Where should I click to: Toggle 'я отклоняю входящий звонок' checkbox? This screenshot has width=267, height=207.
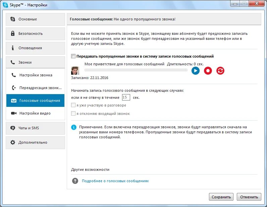pos(73,114)
